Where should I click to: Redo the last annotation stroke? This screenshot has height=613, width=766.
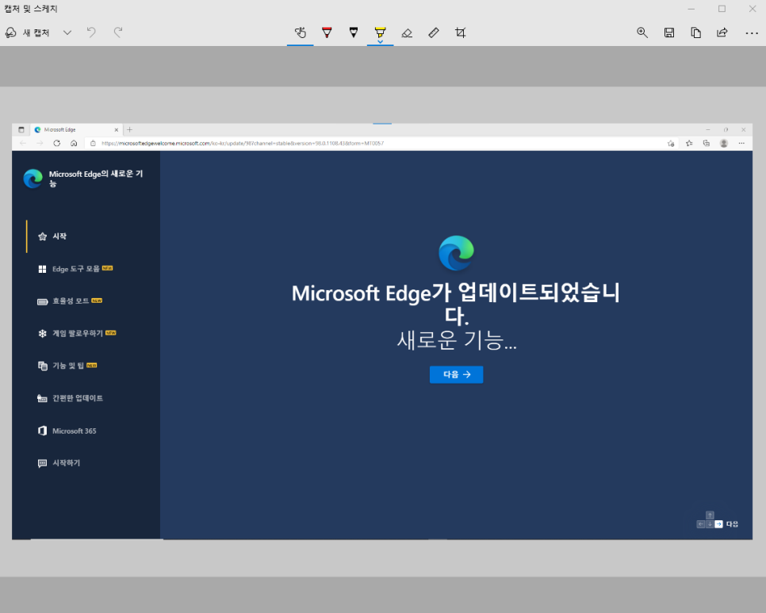(117, 33)
